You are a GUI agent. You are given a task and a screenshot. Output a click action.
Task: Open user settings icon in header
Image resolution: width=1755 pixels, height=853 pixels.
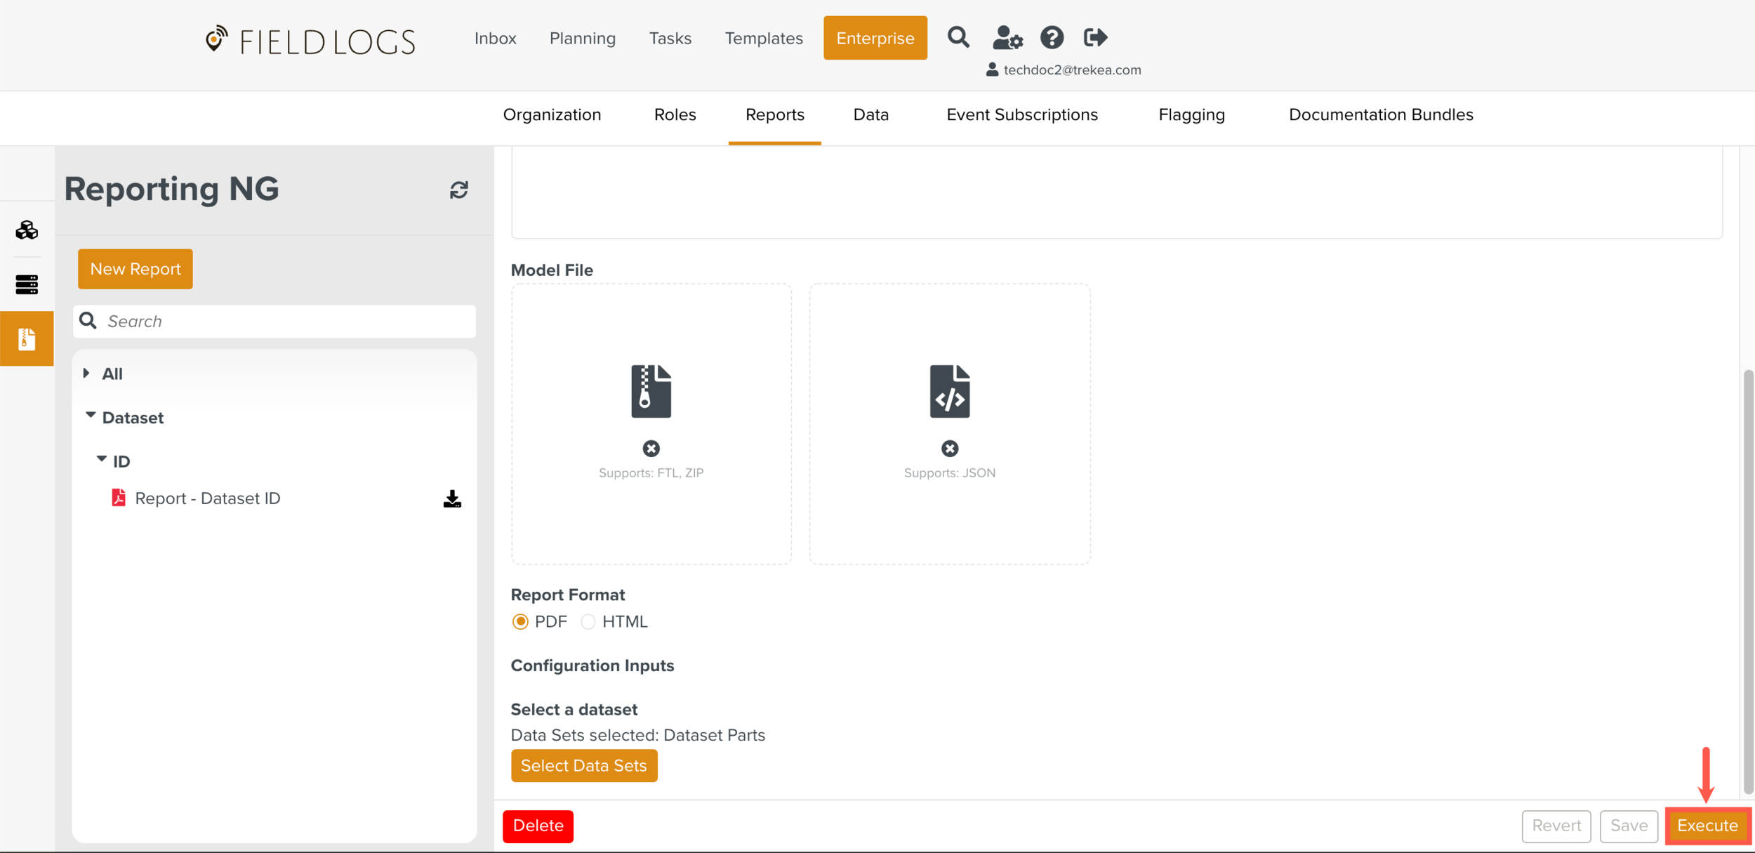point(1007,37)
